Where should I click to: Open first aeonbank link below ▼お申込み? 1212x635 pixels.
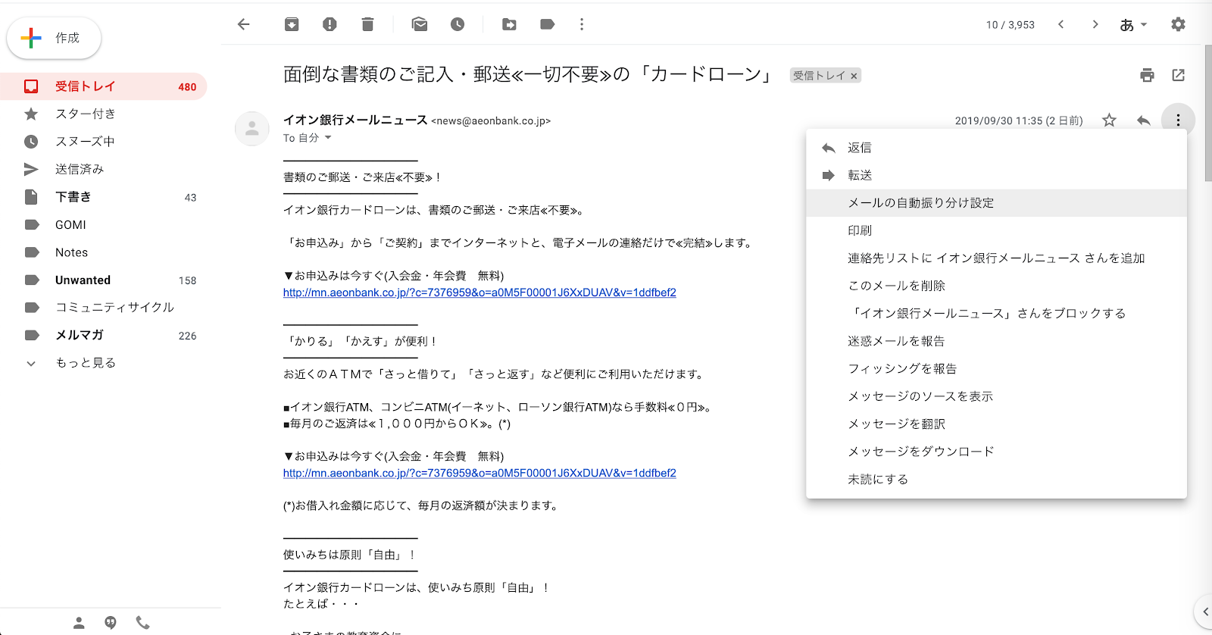479,292
